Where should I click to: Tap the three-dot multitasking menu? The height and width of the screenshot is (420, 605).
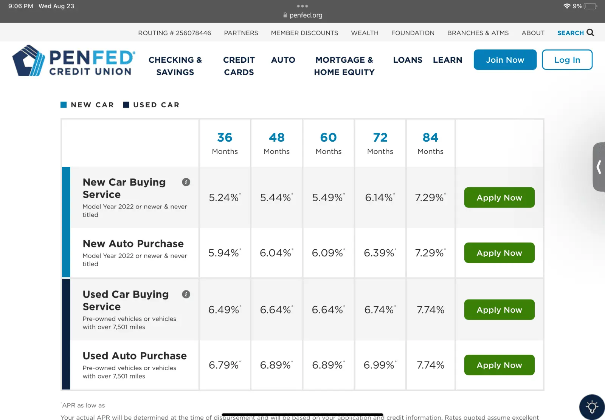(x=302, y=6)
